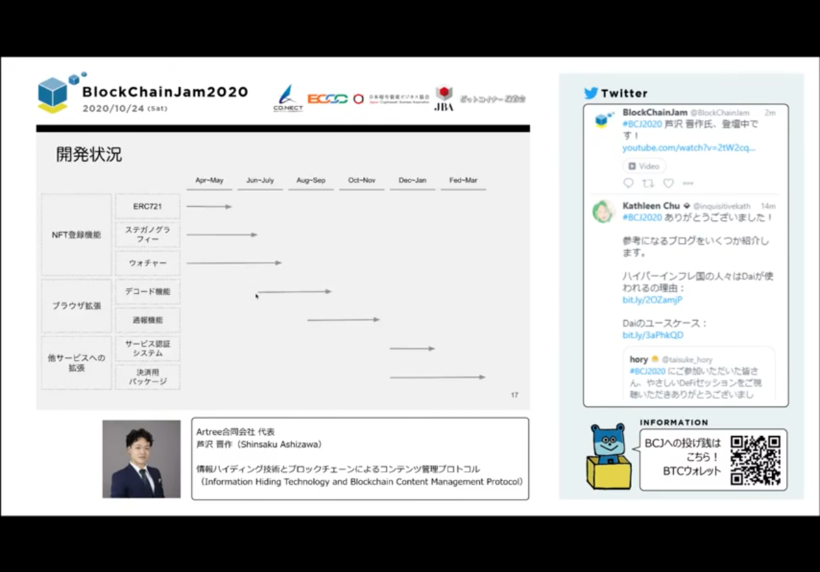Click the BCCC sponsor logo
This screenshot has height=572, width=820.
click(327, 99)
